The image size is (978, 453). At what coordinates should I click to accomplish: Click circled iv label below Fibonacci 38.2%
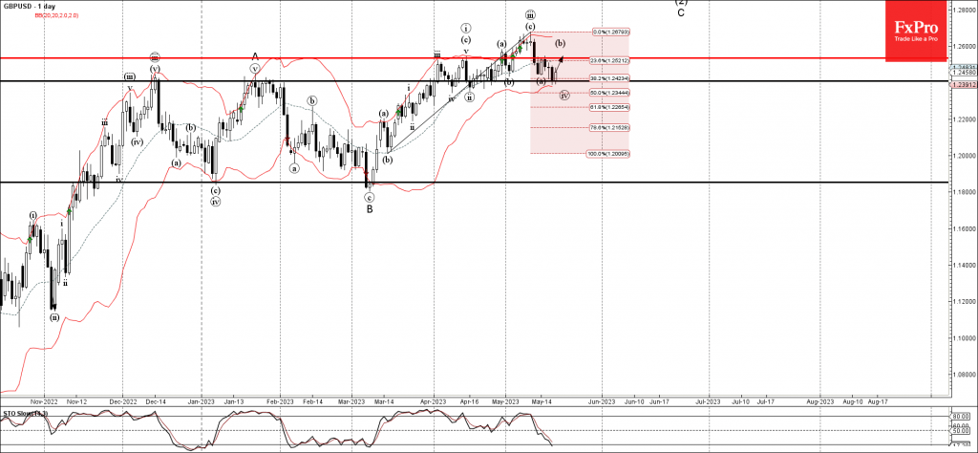click(564, 96)
